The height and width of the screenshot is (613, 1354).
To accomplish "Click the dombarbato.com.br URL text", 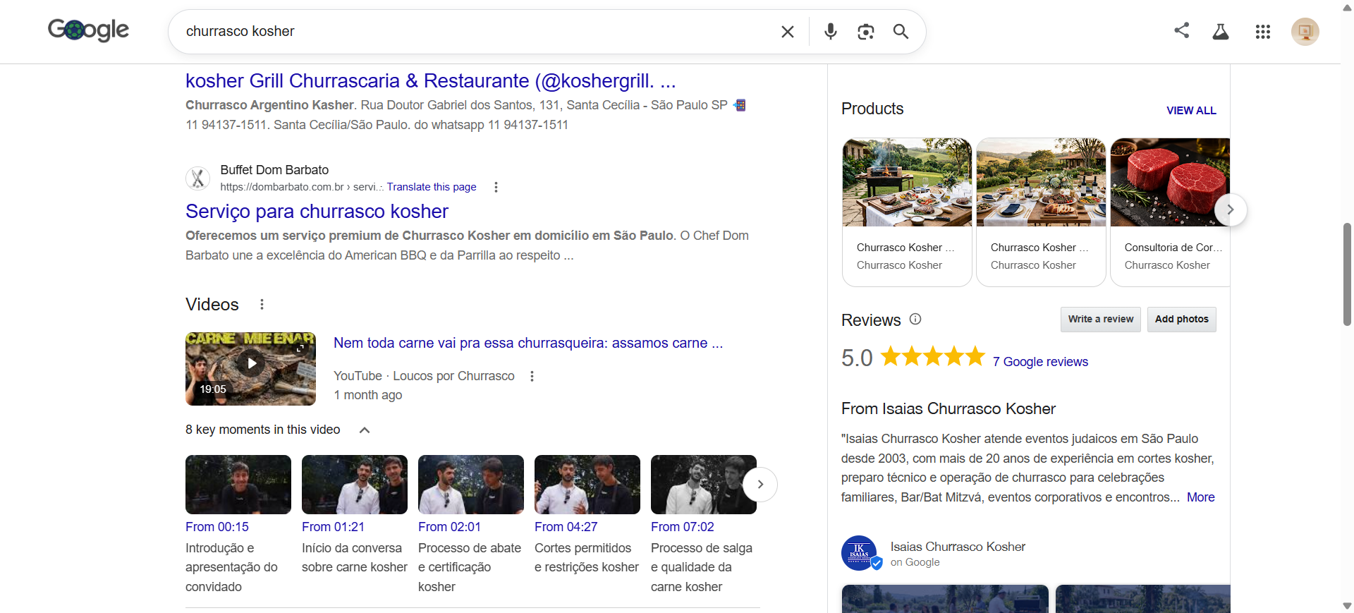I will 302,187.
